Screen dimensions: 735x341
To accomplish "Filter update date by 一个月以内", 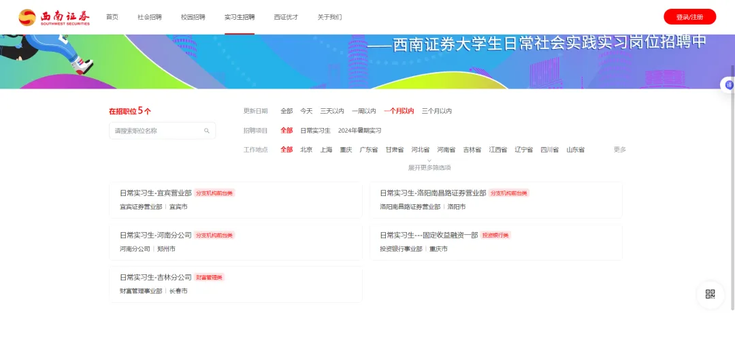I will click(x=399, y=111).
